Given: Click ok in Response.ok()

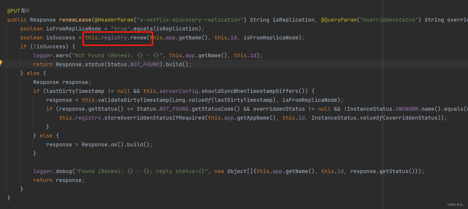Looking at the screenshot, I should [114, 144].
